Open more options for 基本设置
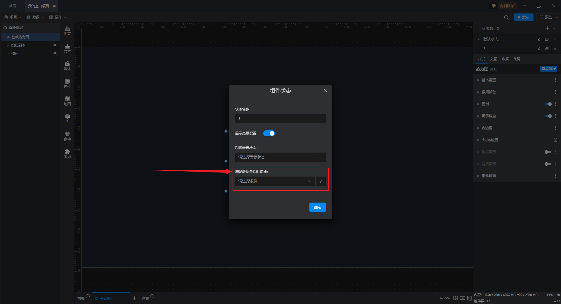Screen dimensions: 561x304 pyautogui.click(x=555, y=80)
